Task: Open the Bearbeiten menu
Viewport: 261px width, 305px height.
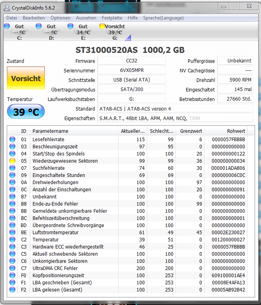Action: point(34,18)
